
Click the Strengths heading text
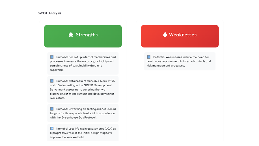coord(87,35)
